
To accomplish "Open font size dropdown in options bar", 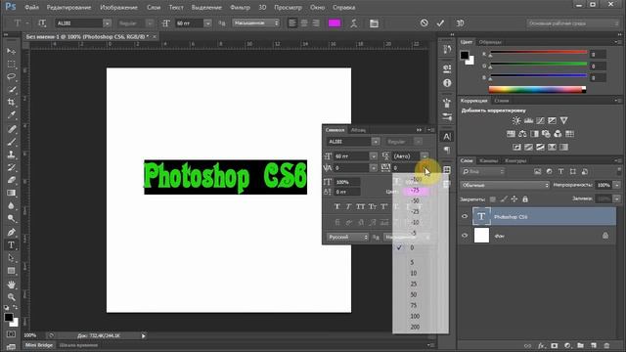I will [x=207, y=23].
